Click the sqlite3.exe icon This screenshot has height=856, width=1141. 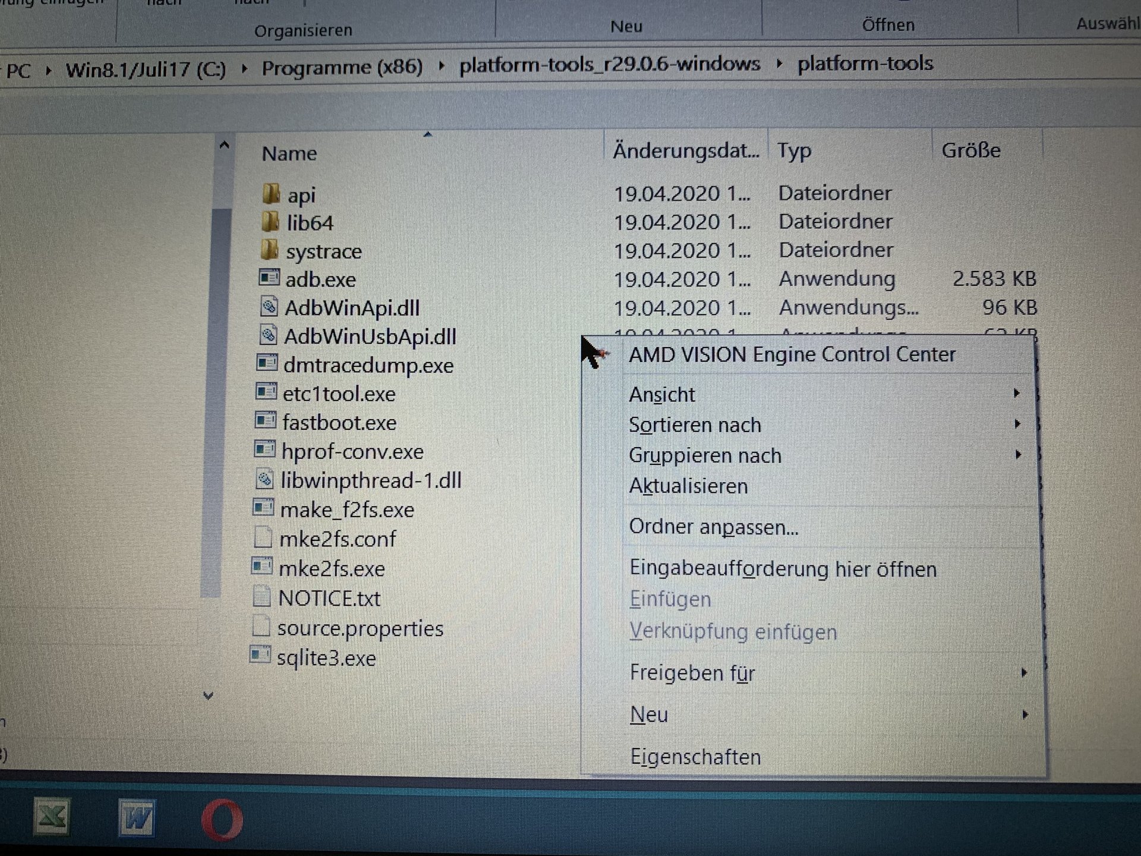[260, 655]
